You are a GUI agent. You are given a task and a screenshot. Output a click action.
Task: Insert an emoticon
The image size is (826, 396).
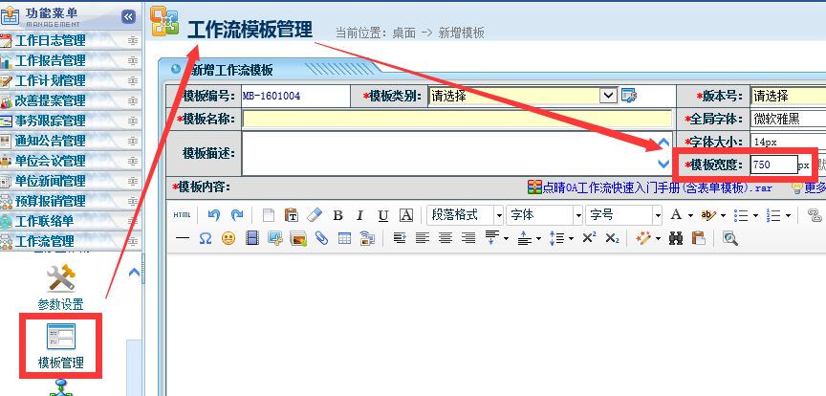228,238
